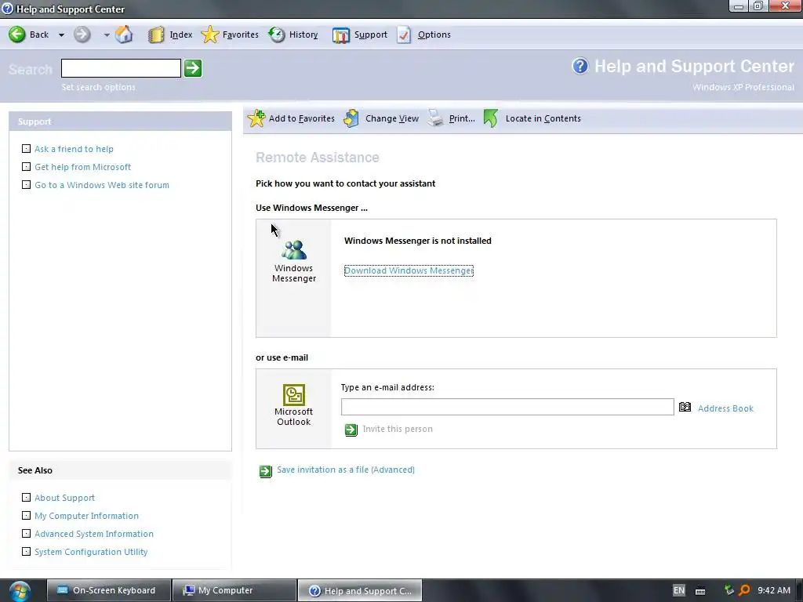Screen dimensions: 803x602
Task: Click the Help and Support question icon
Action: 580,66
